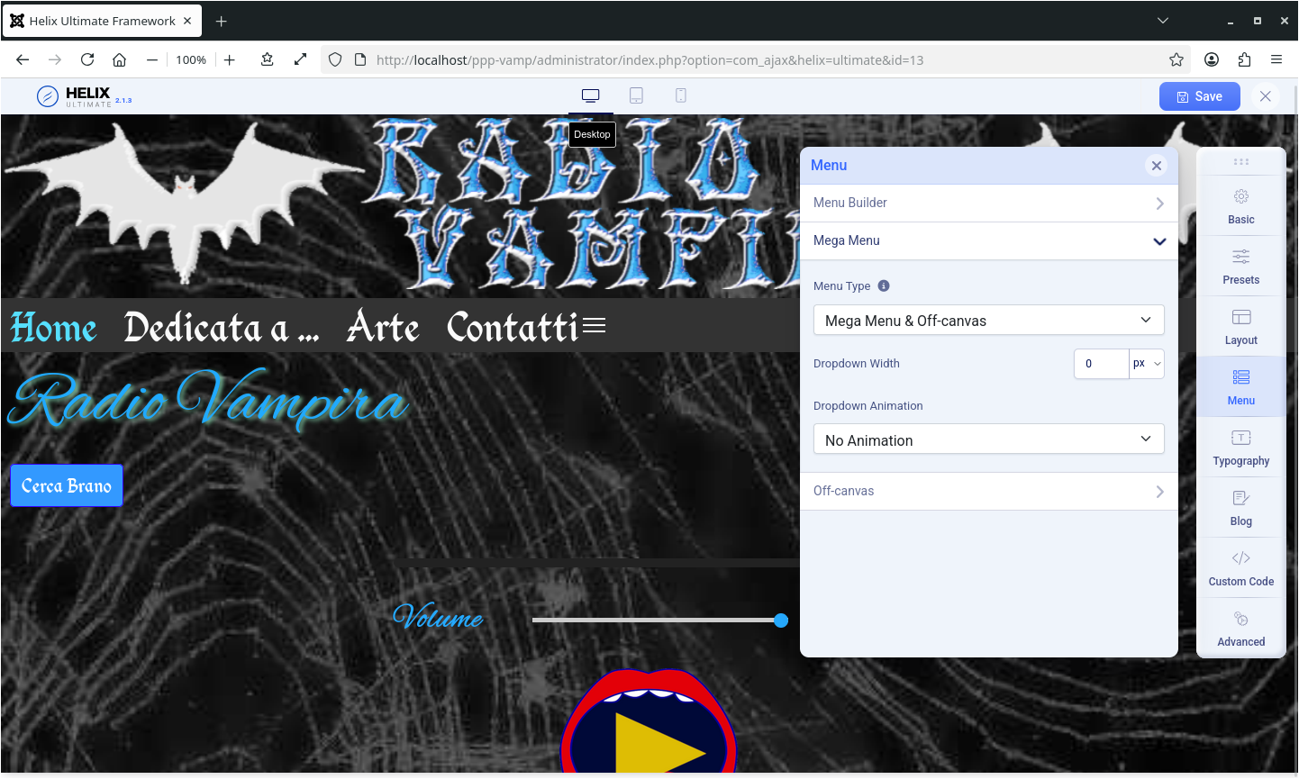Edit Dropdown Width value field
The height and width of the screenshot is (779, 1299).
coord(1102,364)
